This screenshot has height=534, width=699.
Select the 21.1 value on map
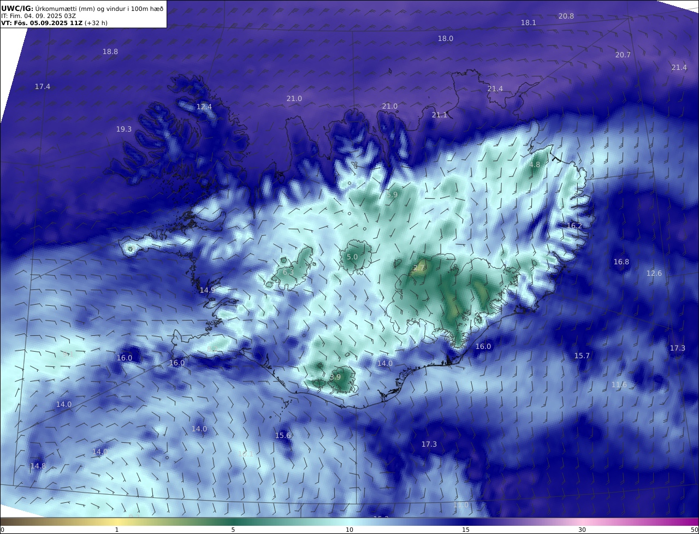tap(440, 115)
